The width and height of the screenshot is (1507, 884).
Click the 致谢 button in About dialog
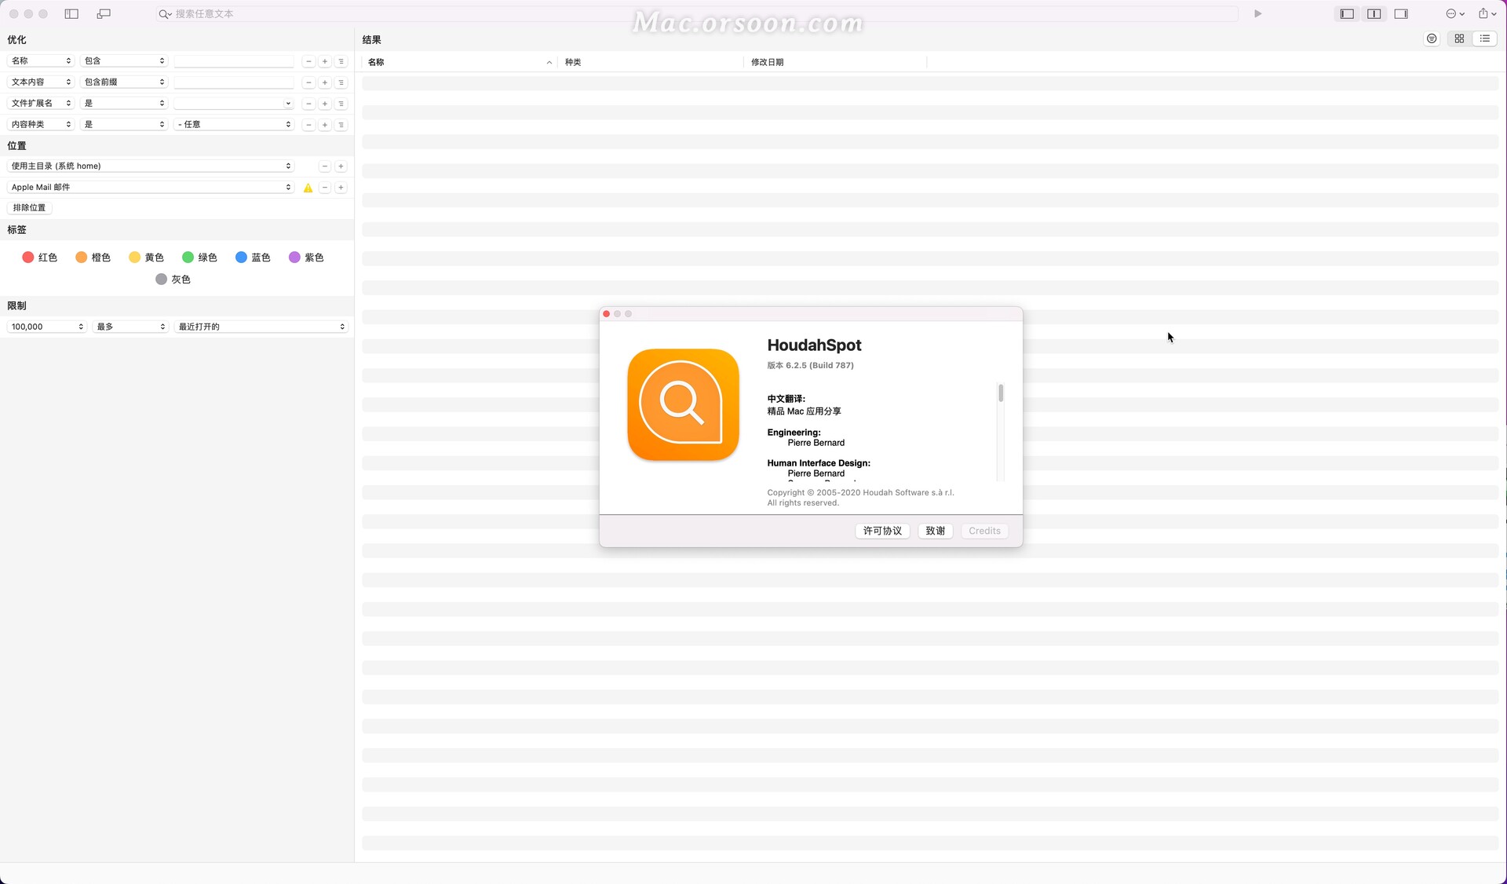click(935, 531)
